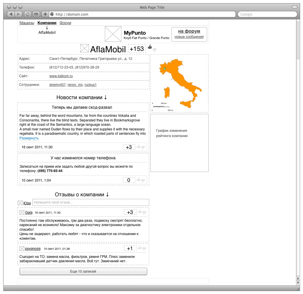The width and height of the screenshot is (303, 294).
Task: Click the home icon in browser toolbar
Action: point(28,14)
